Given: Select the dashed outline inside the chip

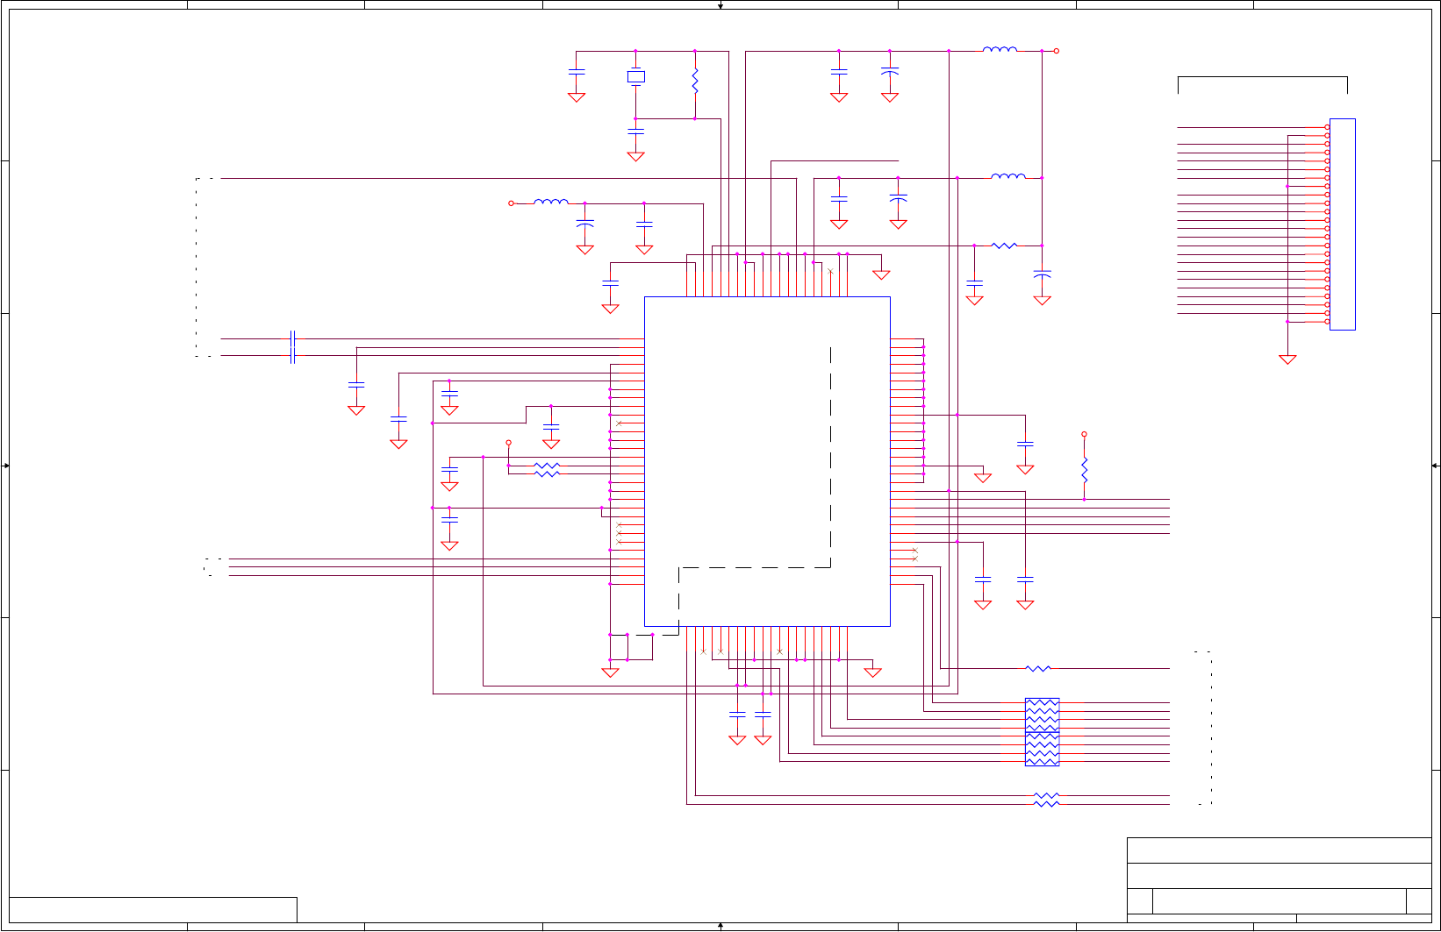Looking at the screenshot, I should pyautogui.click(x=755, y=491).
